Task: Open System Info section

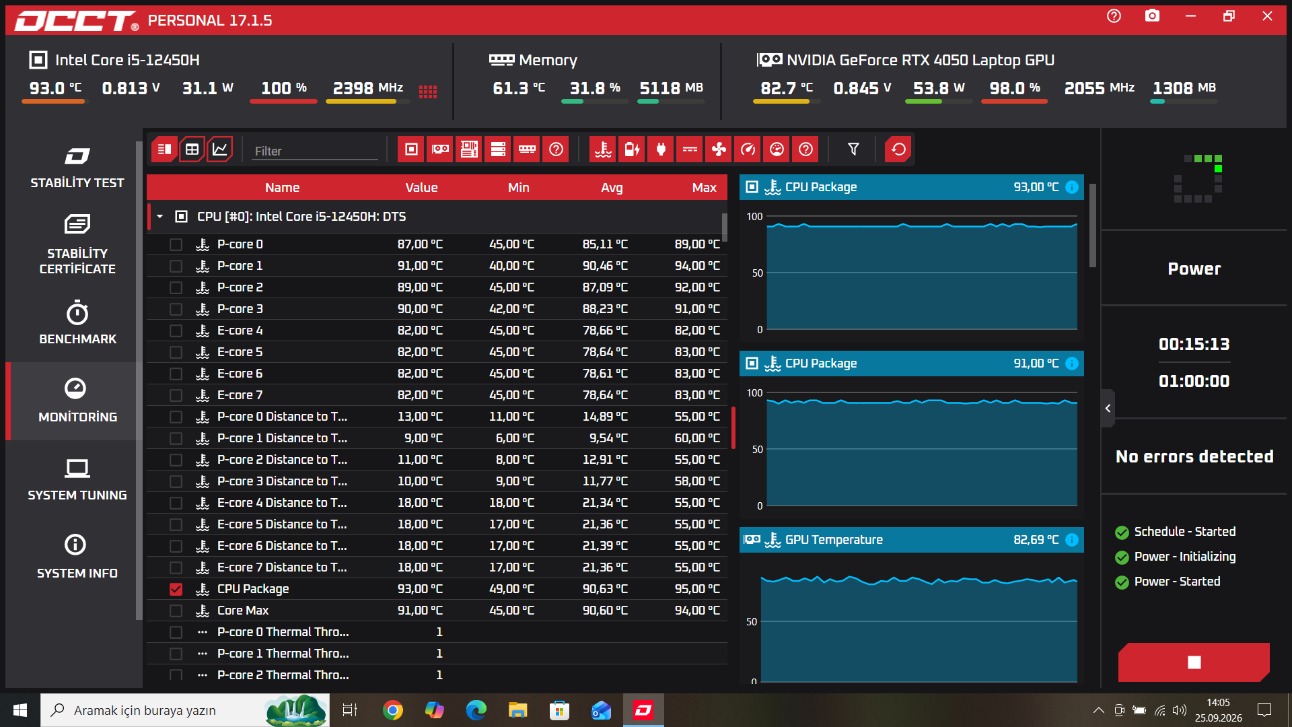Action: (77, 557)
